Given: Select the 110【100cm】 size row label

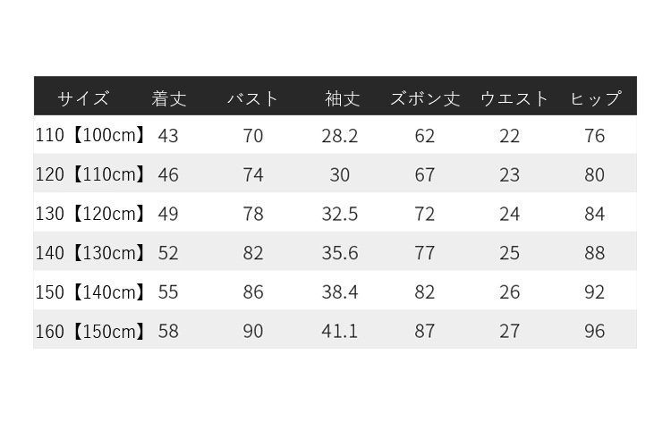Looking at the screenshot, I should tap(90, 136).
